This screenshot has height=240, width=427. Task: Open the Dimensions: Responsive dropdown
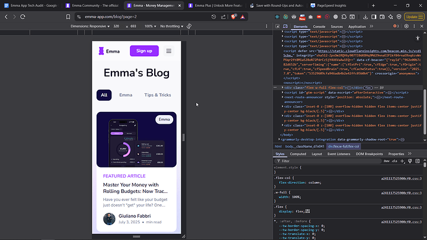point(90,26)
